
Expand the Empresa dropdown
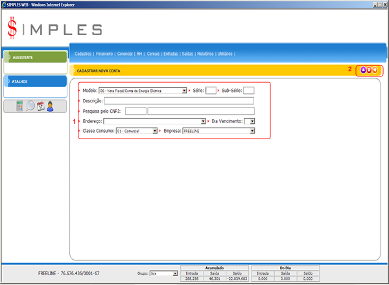tap(252, 130)
